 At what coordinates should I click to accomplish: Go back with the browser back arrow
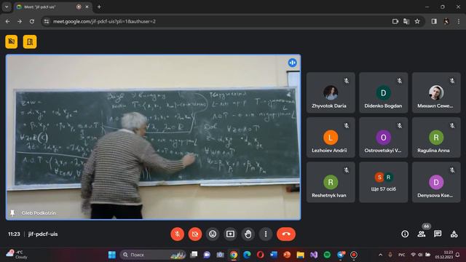pos(8,21)
